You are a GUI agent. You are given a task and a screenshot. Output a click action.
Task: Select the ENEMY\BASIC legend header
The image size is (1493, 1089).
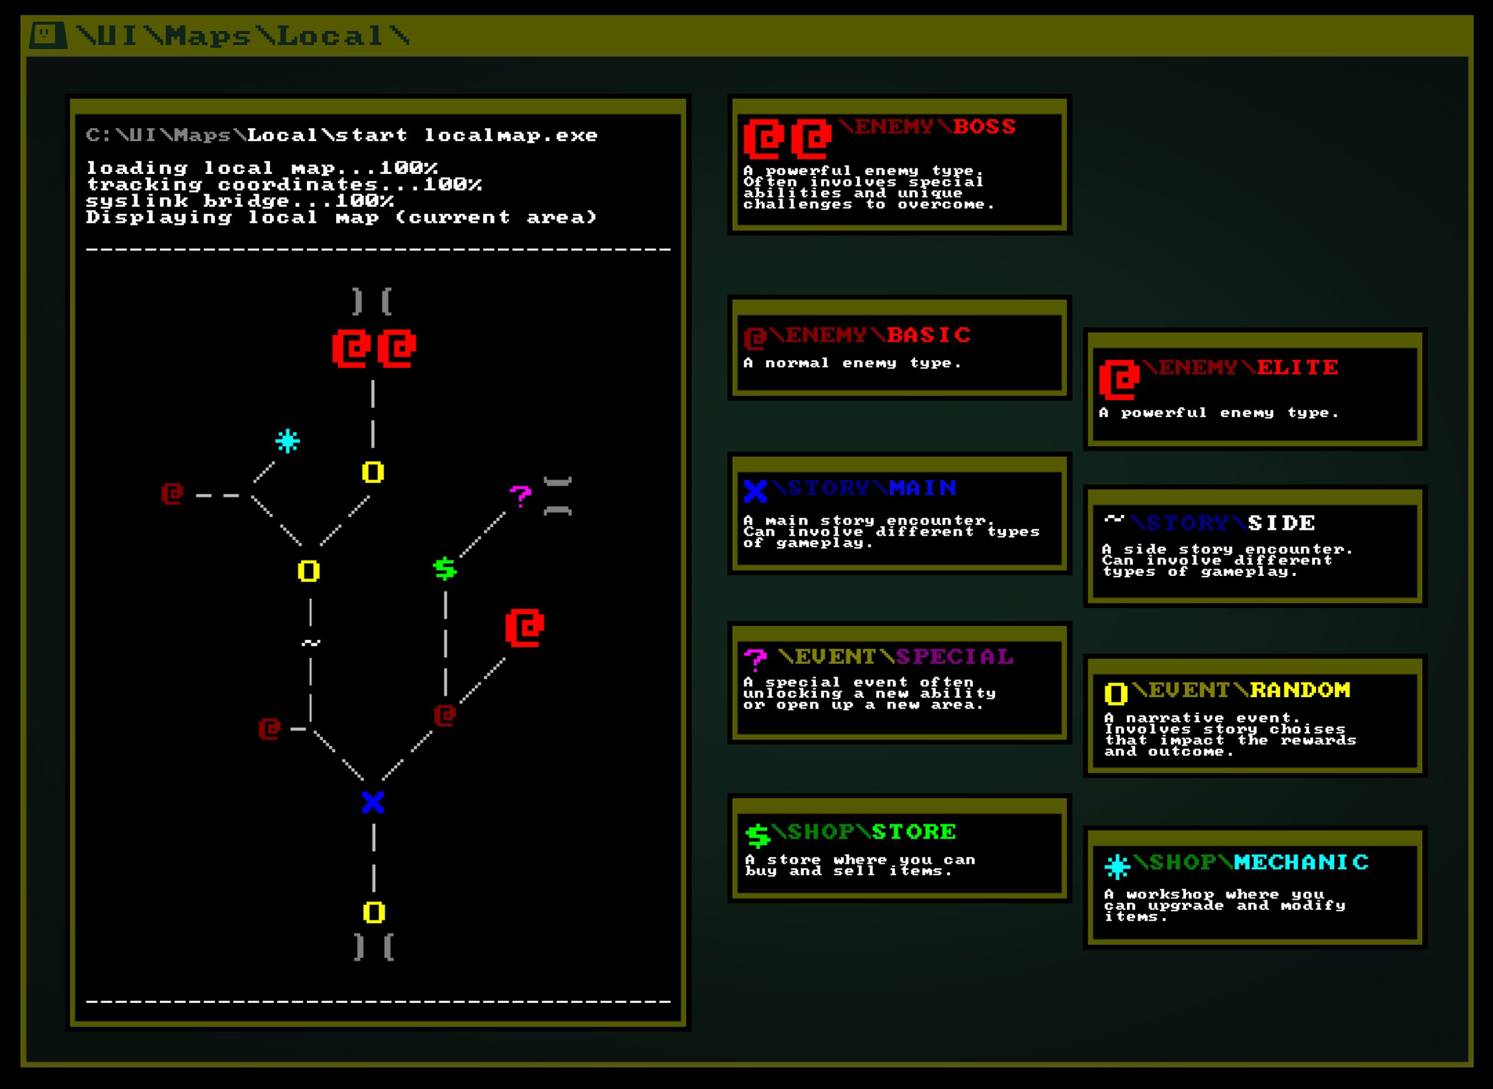[x=856, y=335]
